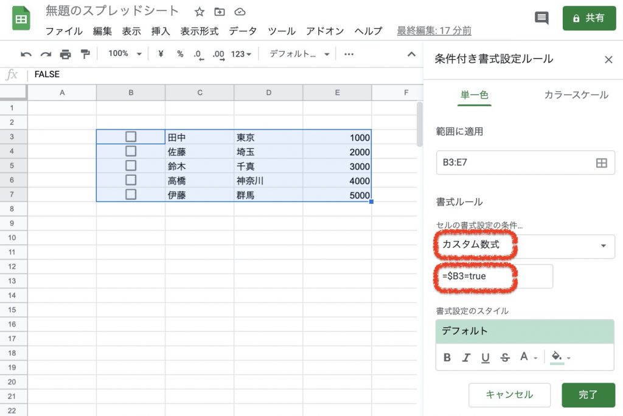623x416 pixels.
Task: Click the select data range grid icon
Action: point(601,163)
